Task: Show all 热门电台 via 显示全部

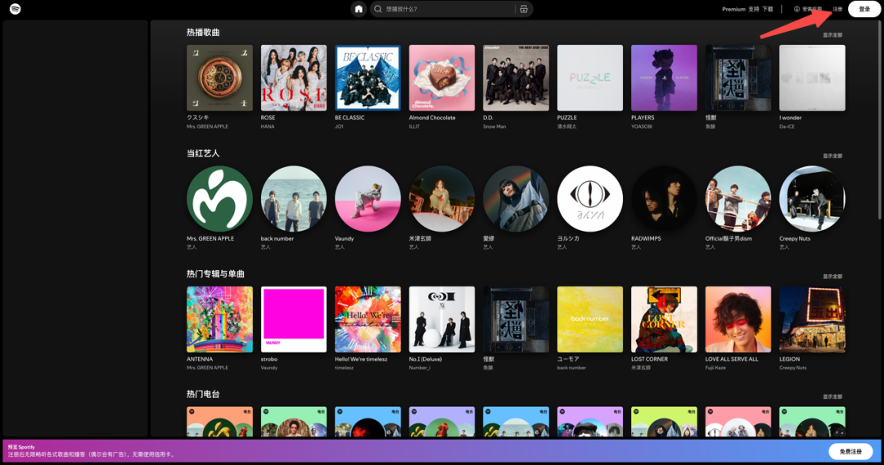Action: pos(832,396)
